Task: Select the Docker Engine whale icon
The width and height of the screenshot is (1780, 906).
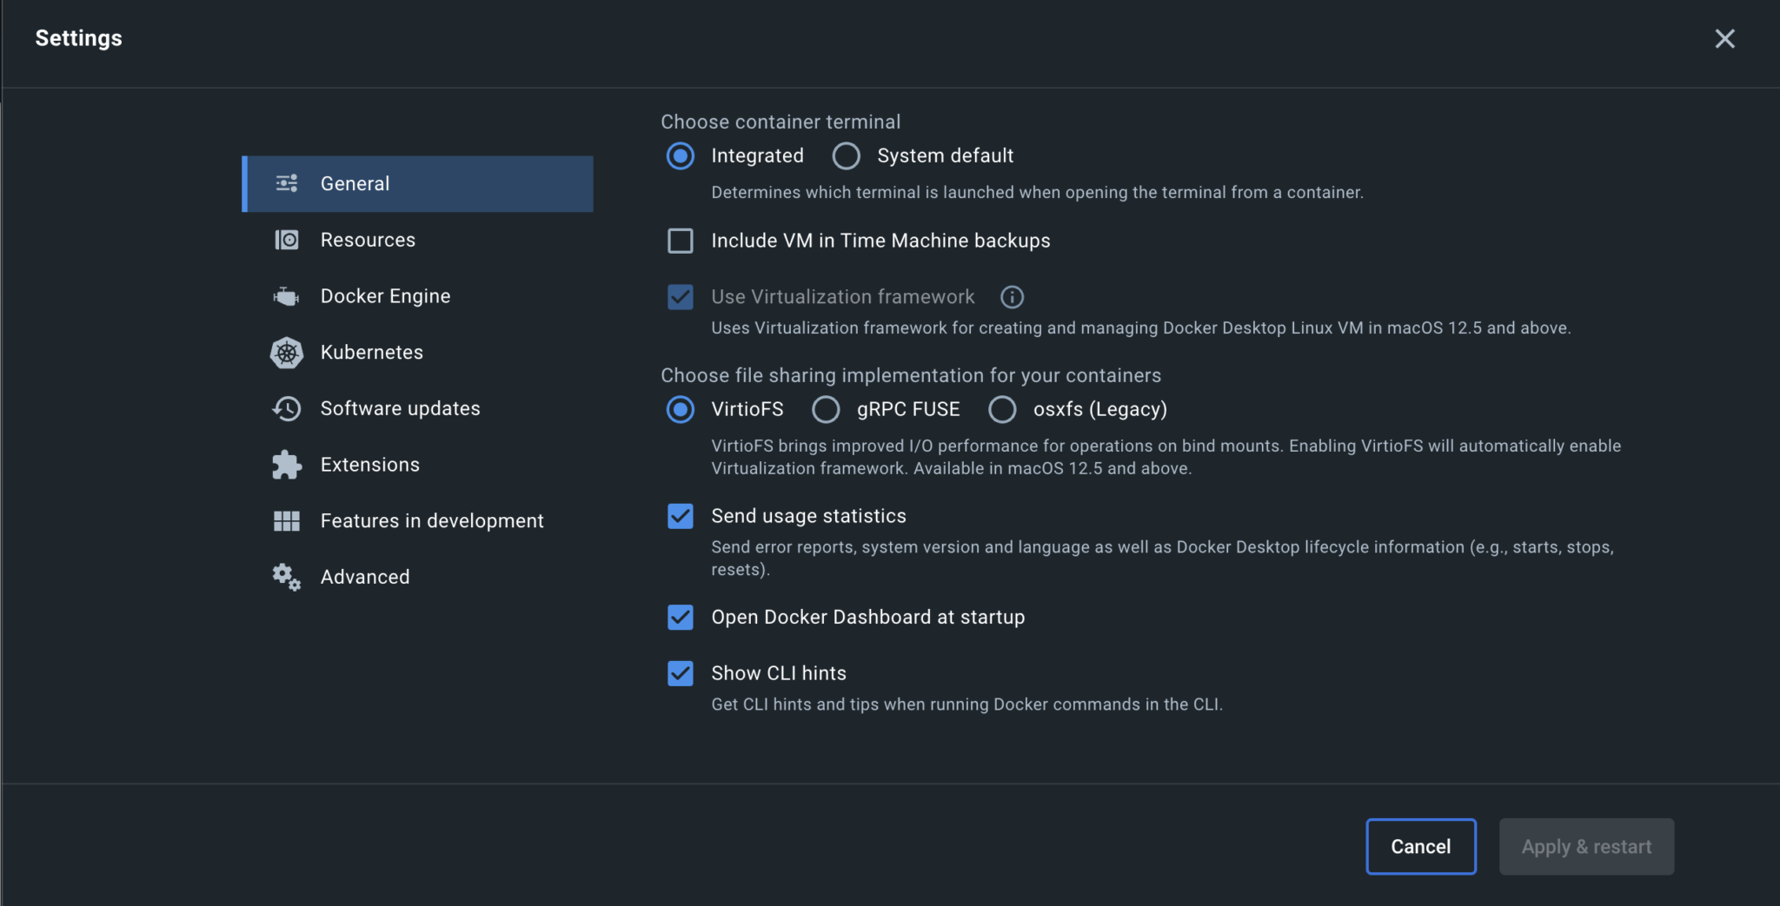Action: coord(287,295)
